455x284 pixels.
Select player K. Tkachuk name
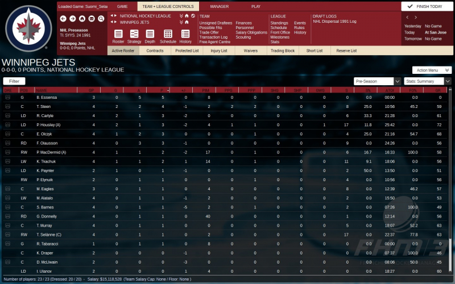(x=46, y=161)
